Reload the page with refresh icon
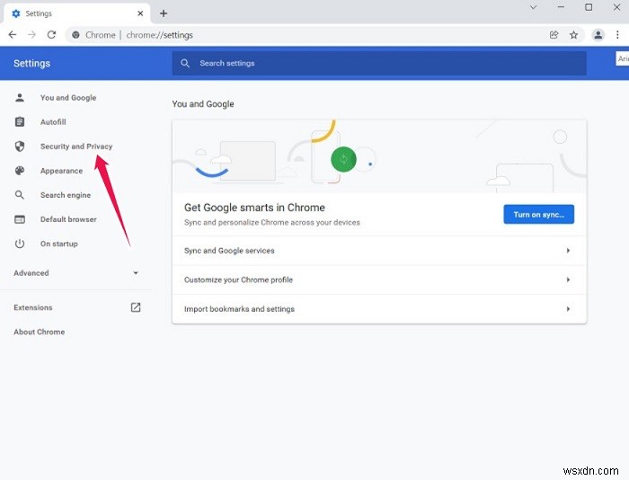Image resolution: width=629 pixels, height=480 pixels. pyautogui.click(x=51, y=35)
